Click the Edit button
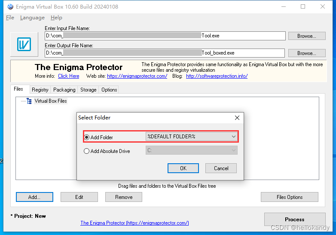The height and width of the screenshot is (235, 336). [79, 197]
